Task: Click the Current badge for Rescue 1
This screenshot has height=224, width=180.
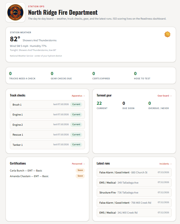Action: point(76,135)
